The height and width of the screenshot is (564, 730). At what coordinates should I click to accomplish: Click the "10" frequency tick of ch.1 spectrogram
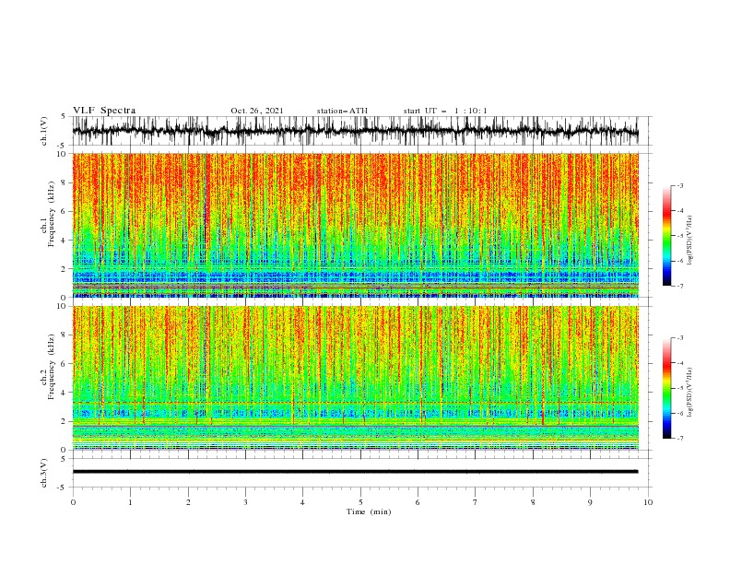click(x=62, y=154)
